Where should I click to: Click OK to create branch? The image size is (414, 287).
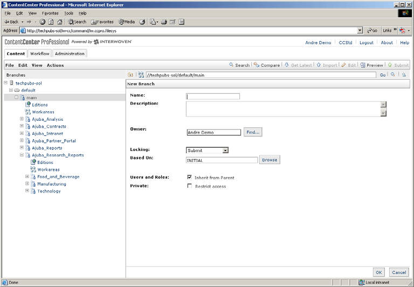click(x=379, y=272)
